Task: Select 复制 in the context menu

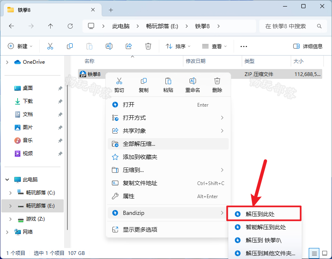Action: click(144, 85)
